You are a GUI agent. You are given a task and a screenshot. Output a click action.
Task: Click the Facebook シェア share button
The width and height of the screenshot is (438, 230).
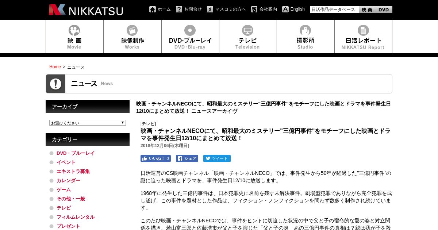pyautogui.click(x=187, y=158)
